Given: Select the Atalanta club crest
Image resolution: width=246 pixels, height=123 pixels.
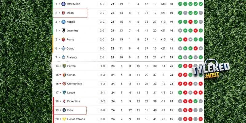Looking at the screenshot, I should click(x=63, y=58).
